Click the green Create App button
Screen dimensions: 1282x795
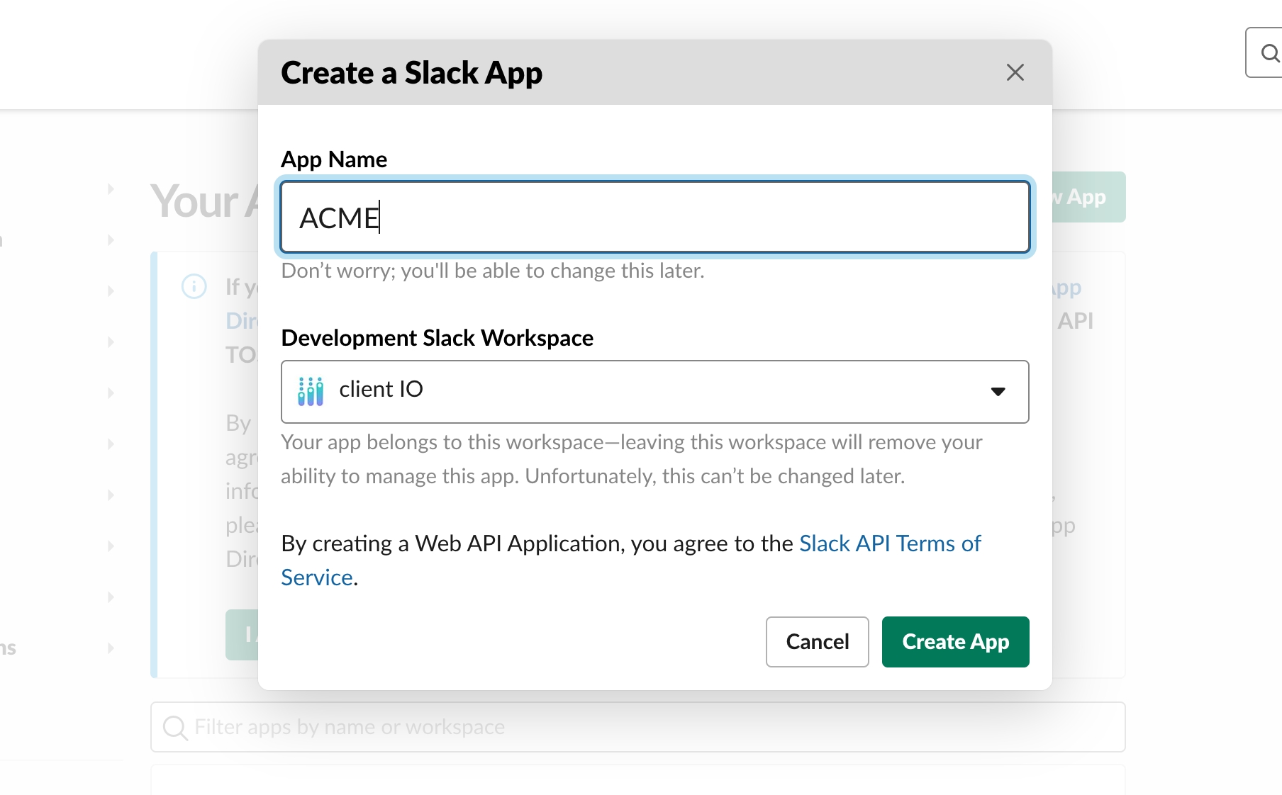coord(955,642)
